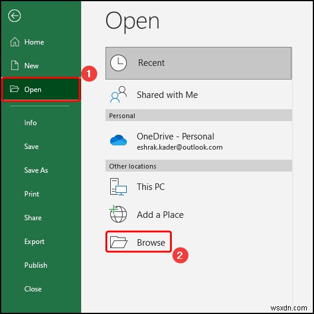The width and height of the screenshot is (314, 314).
Task: Click the Browse button label
Action: pos(151,242)
